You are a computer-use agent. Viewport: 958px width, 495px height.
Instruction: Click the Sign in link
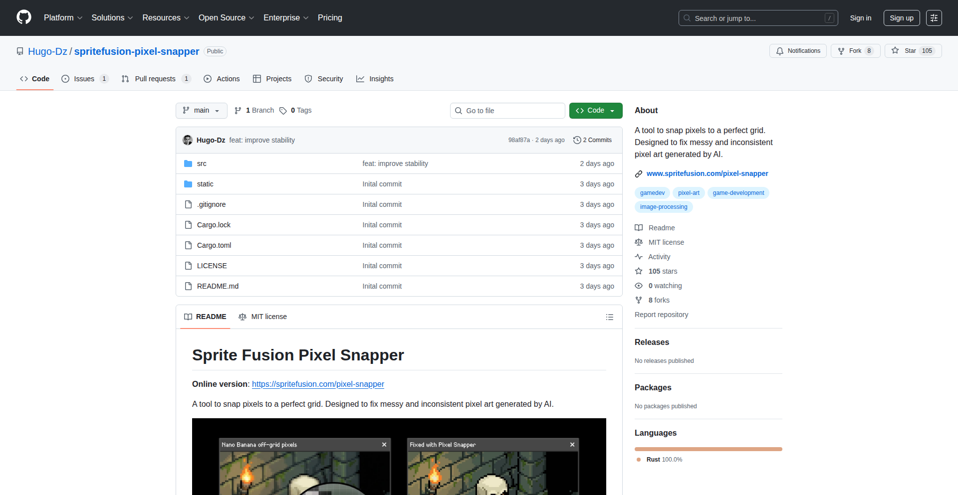click(x=860, y=18)
